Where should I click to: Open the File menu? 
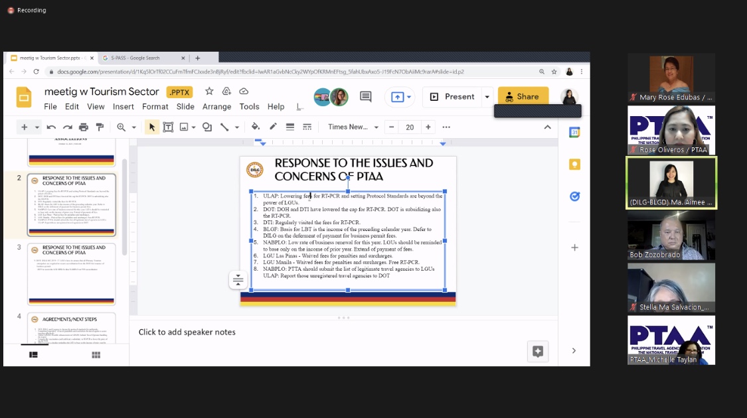50,107
